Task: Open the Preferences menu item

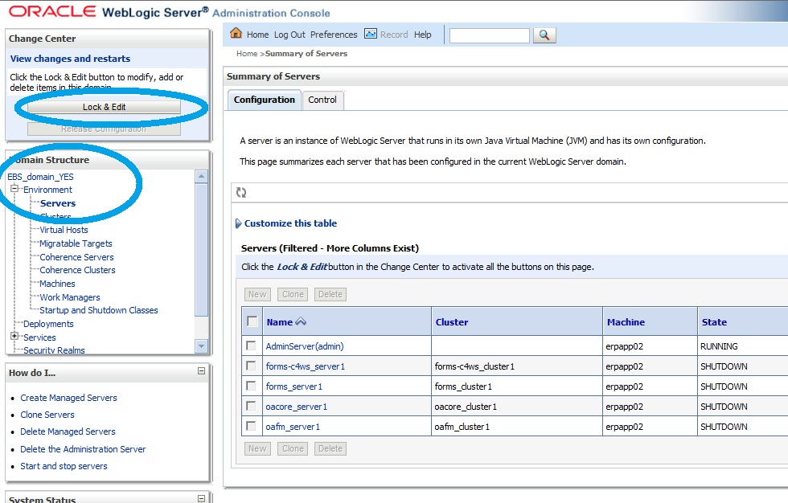Action: click(334, 34)
